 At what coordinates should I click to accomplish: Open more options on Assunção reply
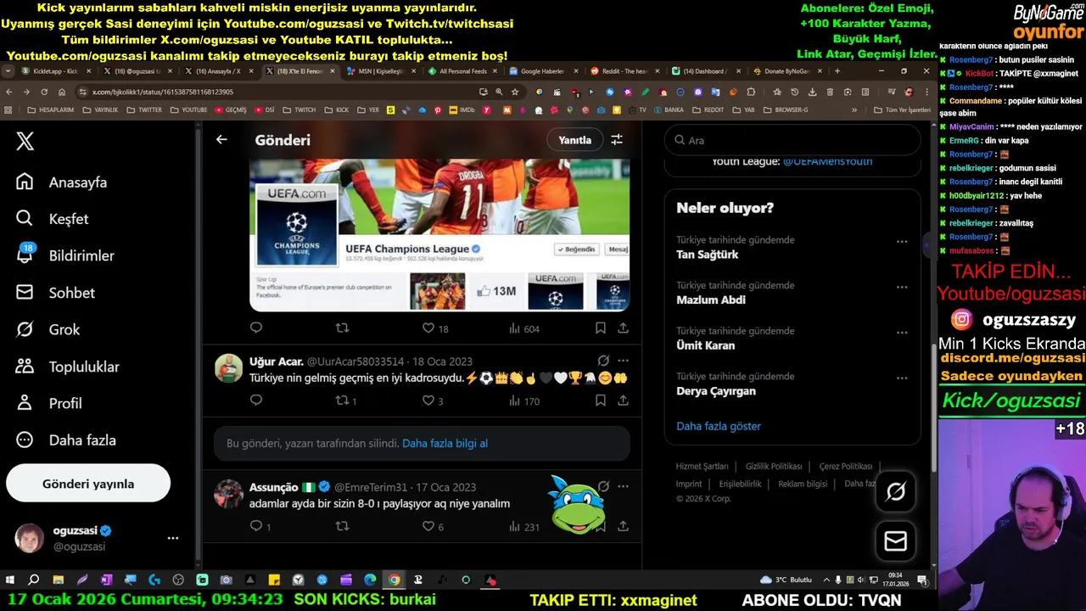624,486
